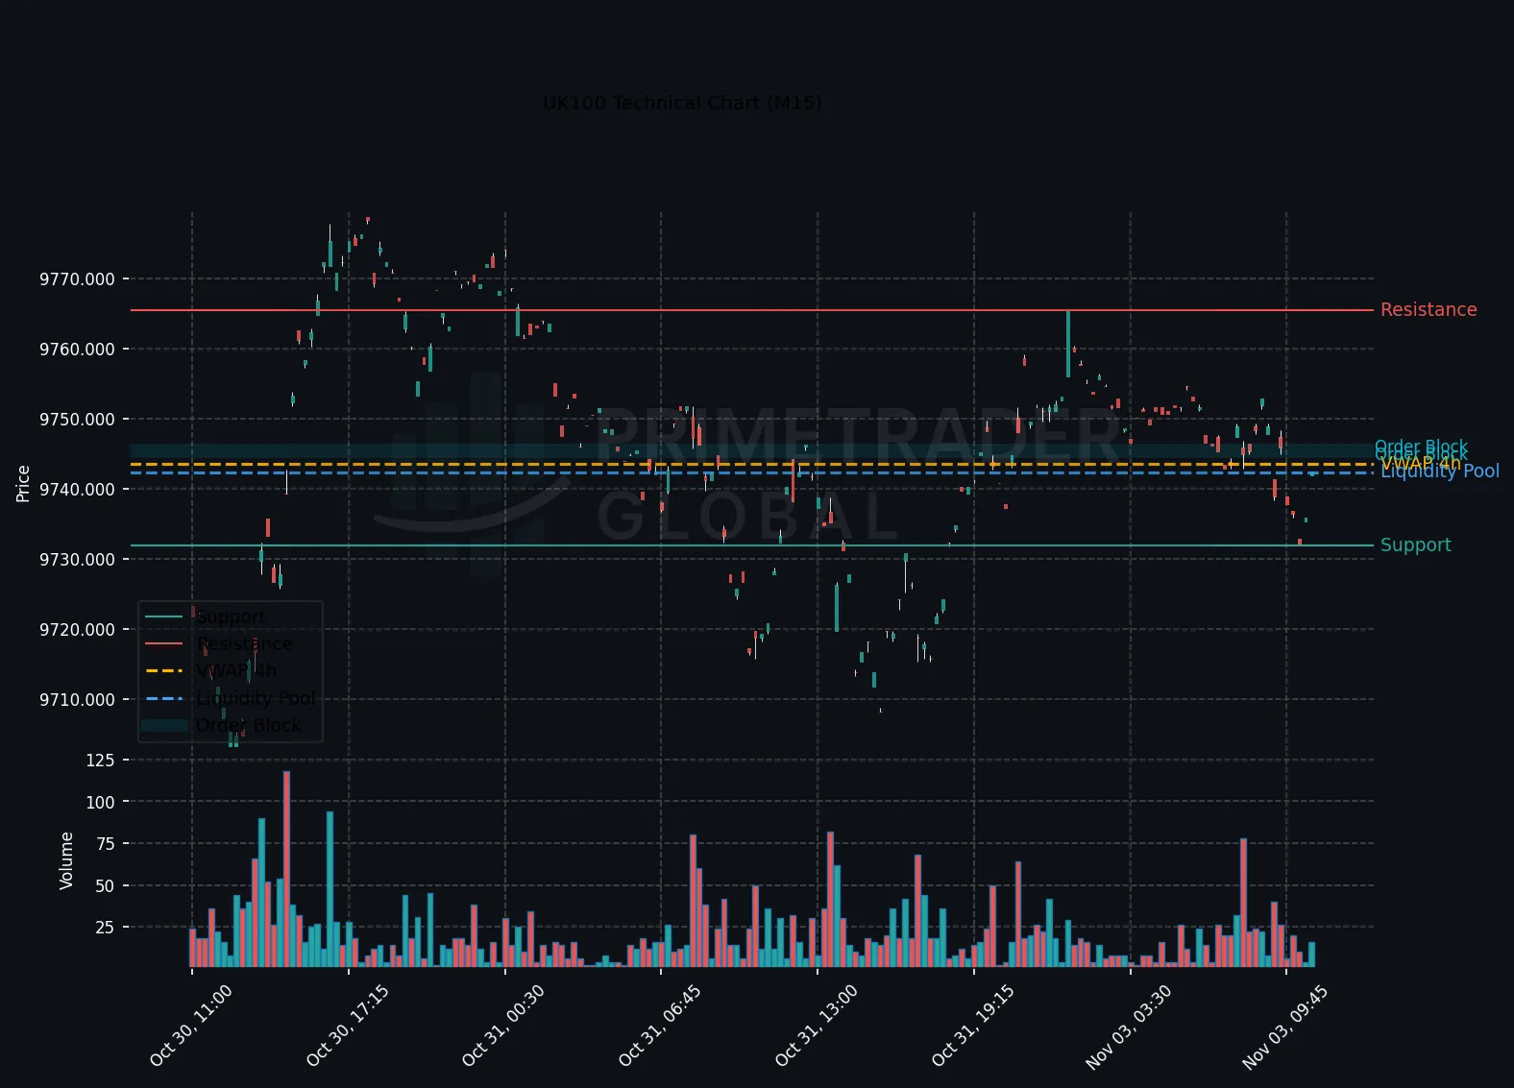Click the Price axis title
This screenshot has width=1514, height=1088.
(23, 483)
